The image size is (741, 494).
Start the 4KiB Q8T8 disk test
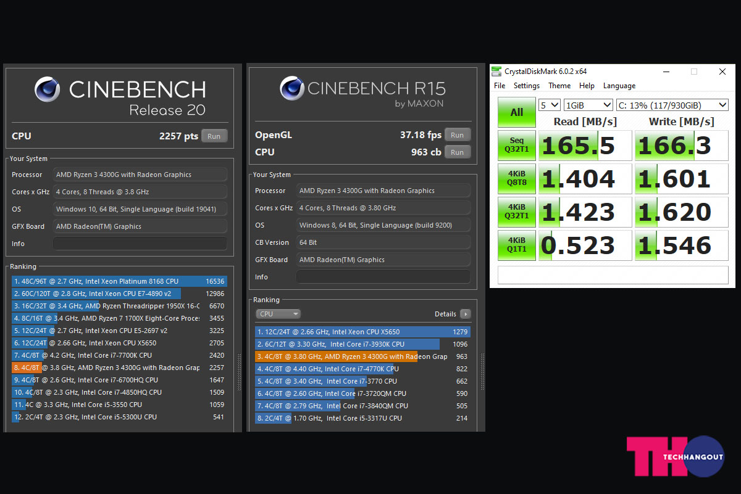pos(517,178)
